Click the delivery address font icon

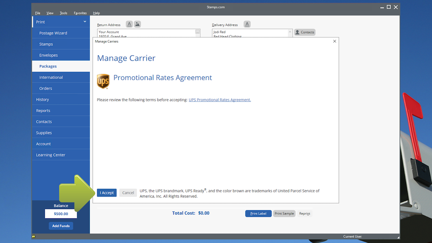pos(247,24)
